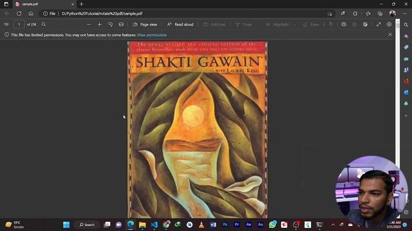The height and width of the screenshot is (231, 412).
Task: Select the Erase tool
Action: click(311, 24)
